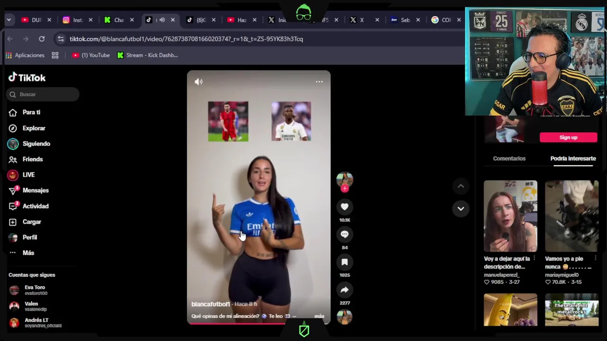
Task: View site information icon in address bar
Action: 60,39
